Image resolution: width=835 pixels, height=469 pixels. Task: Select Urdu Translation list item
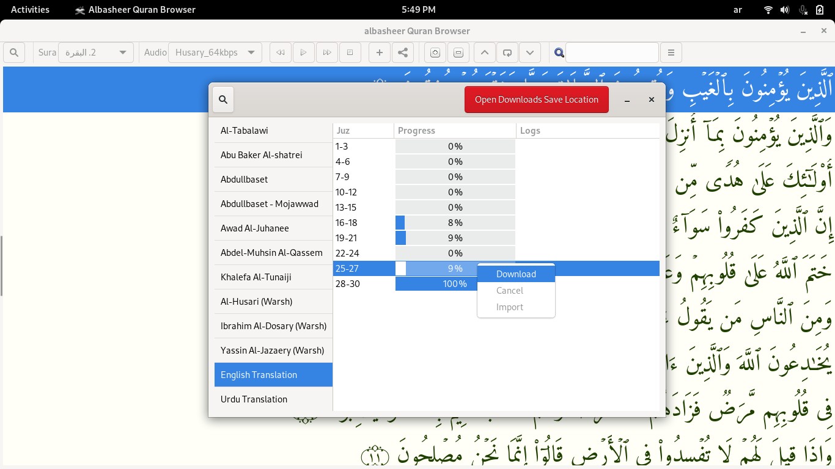tap(273, 399)
